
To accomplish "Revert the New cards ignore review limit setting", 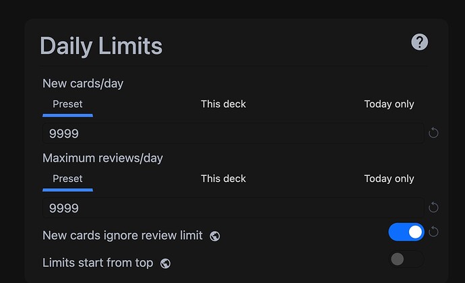I will 433,232.
